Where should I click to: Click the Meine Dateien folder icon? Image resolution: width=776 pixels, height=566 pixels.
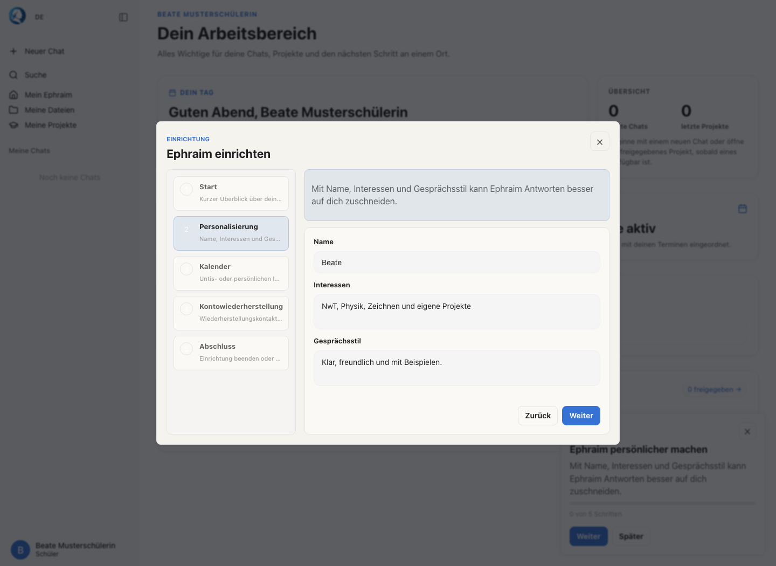(x=13, y=110)
